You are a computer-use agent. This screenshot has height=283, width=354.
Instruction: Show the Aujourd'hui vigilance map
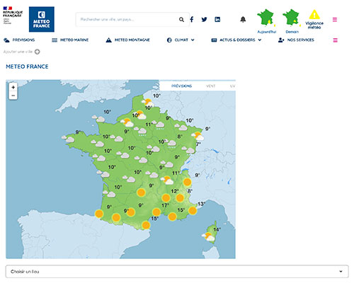[266, 21]
